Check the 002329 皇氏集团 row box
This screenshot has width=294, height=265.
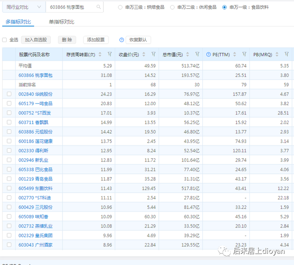pos(9,235)
